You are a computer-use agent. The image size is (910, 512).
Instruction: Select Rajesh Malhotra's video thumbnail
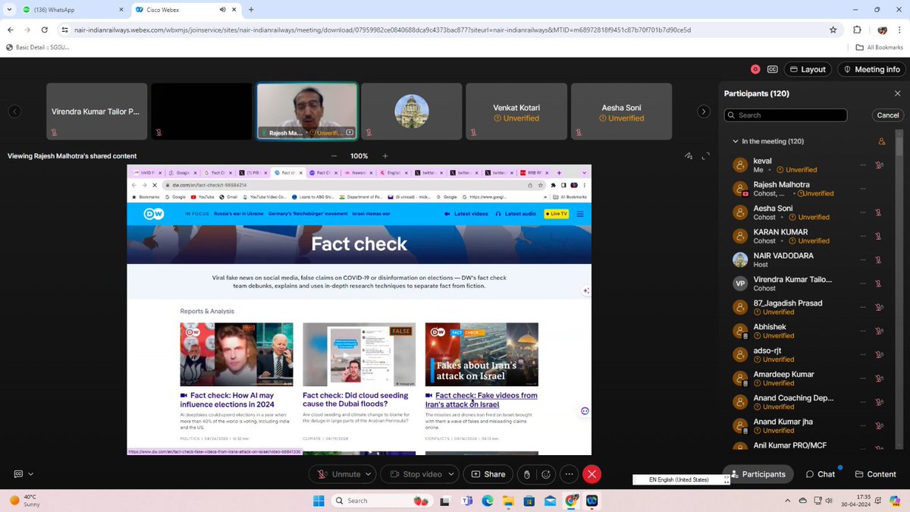[307, 112]
